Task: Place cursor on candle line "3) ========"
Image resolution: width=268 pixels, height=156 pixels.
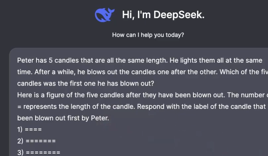Action: 39,152
